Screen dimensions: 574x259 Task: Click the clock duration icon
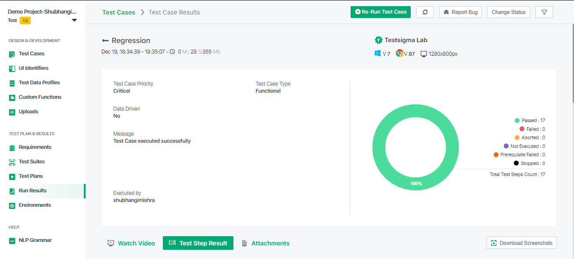pyautogui.click(x=172, y=52)
